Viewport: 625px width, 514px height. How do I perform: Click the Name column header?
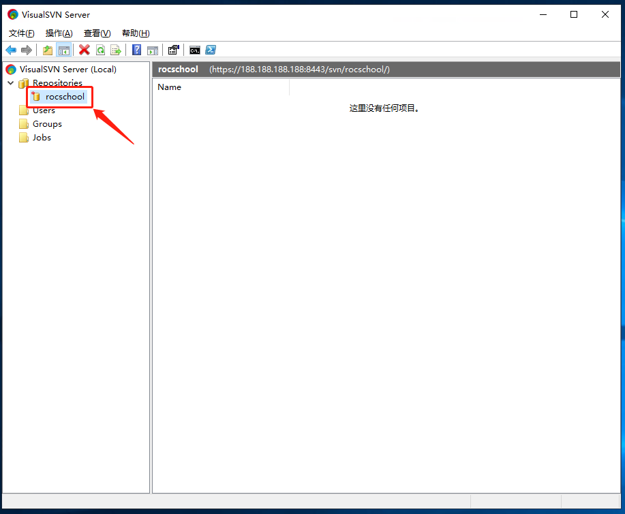click(221, 87)
